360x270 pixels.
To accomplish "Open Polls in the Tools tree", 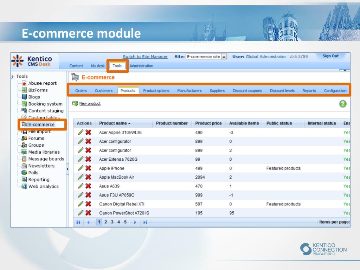I will point(33,173).
